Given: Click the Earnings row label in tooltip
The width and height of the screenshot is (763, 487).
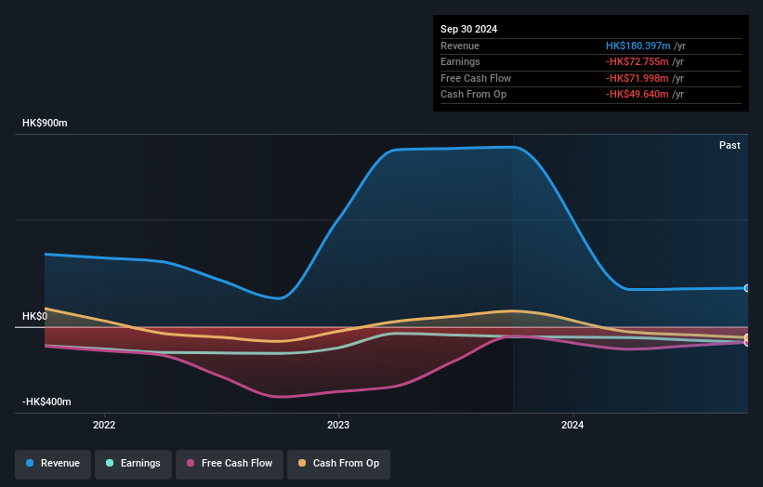Looking at the screenshot, I should [x=460, y=61].
